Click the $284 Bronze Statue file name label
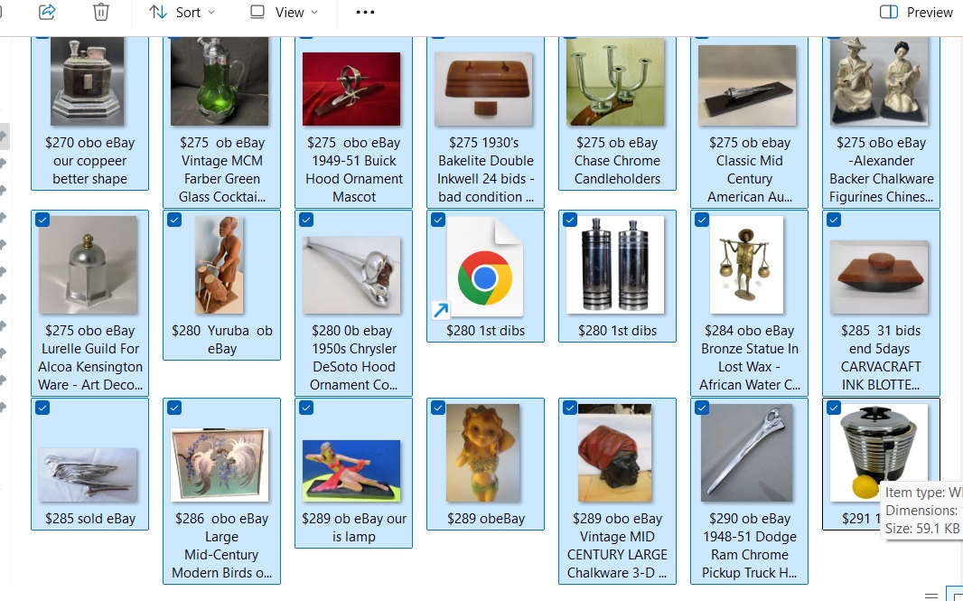This screenshot has height=601, width=963. pos(749,357)
